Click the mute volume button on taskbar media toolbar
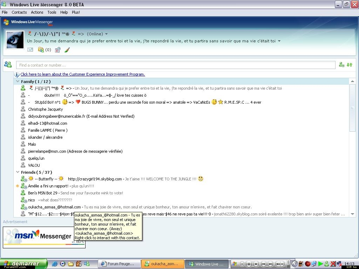Image resolution: width=359 pixels, height=269 pixels. (x=278, y=264)
